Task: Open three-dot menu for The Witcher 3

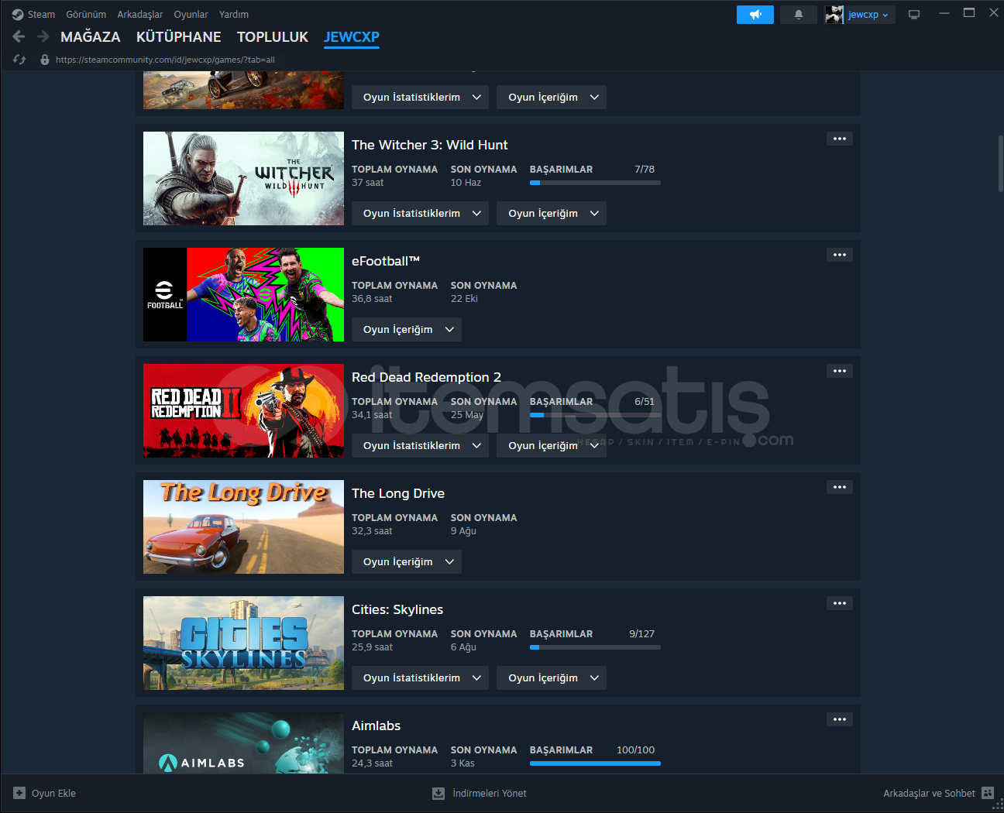Action: [x=840, y=139]
